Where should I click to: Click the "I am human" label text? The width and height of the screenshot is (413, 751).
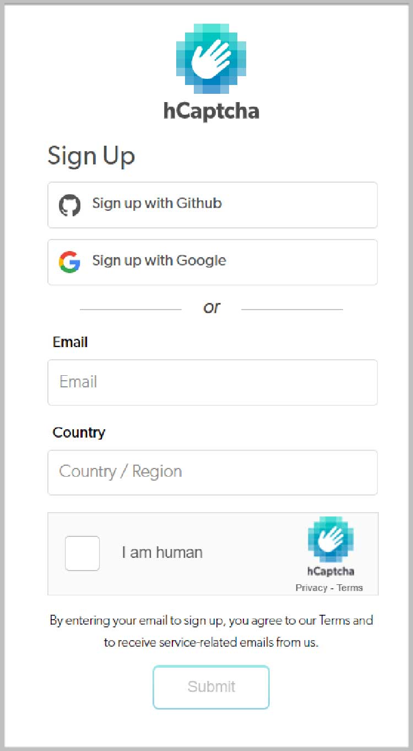pyautogui.click(x=162, y=552)
